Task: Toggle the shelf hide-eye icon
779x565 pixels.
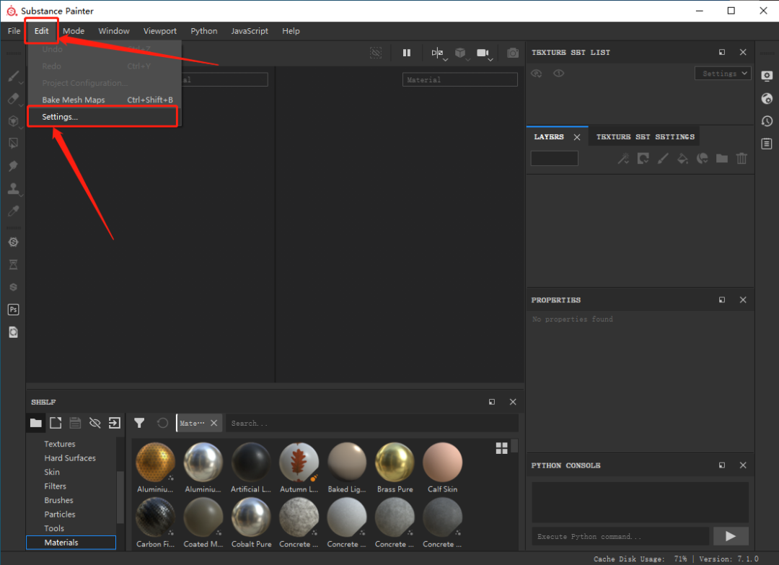Action: coord(95,423)
